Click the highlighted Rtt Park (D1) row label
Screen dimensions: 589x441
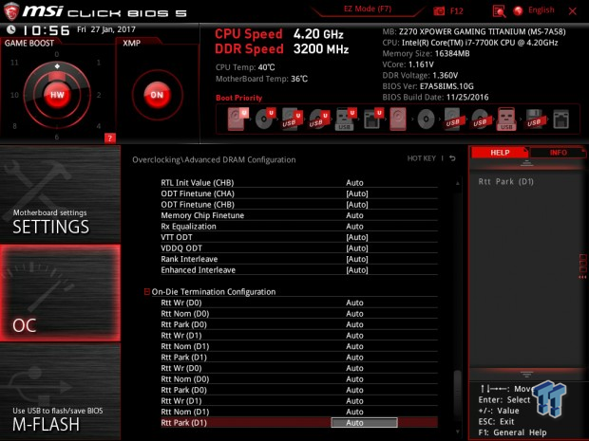coord(184,423)
